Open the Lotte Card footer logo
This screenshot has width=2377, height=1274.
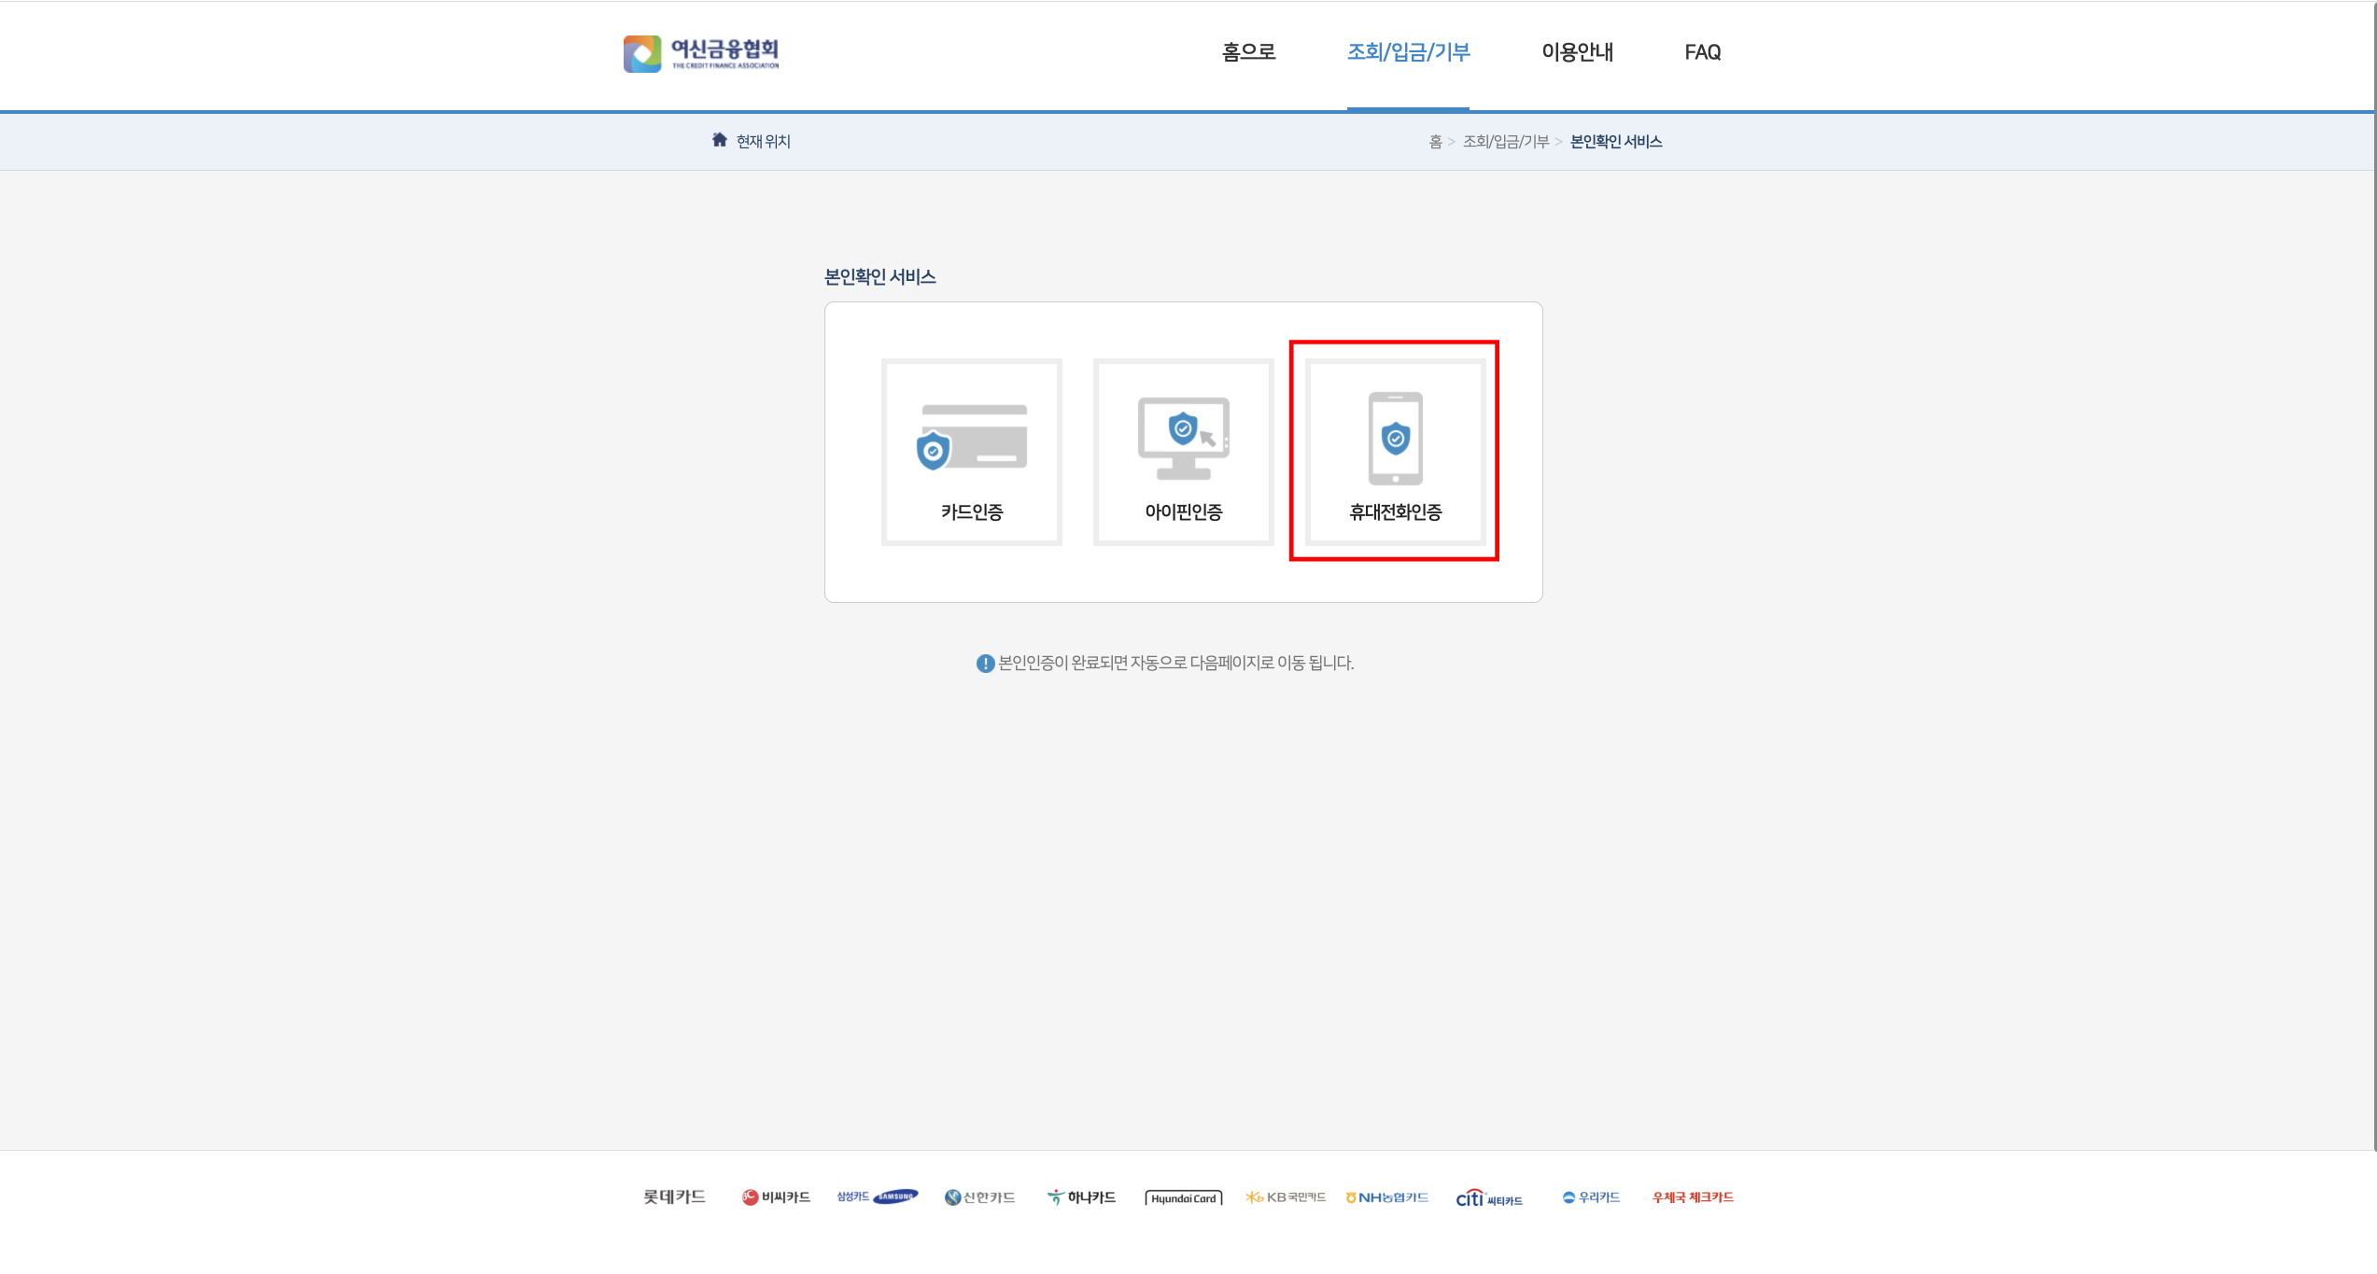pos(674,1197)
